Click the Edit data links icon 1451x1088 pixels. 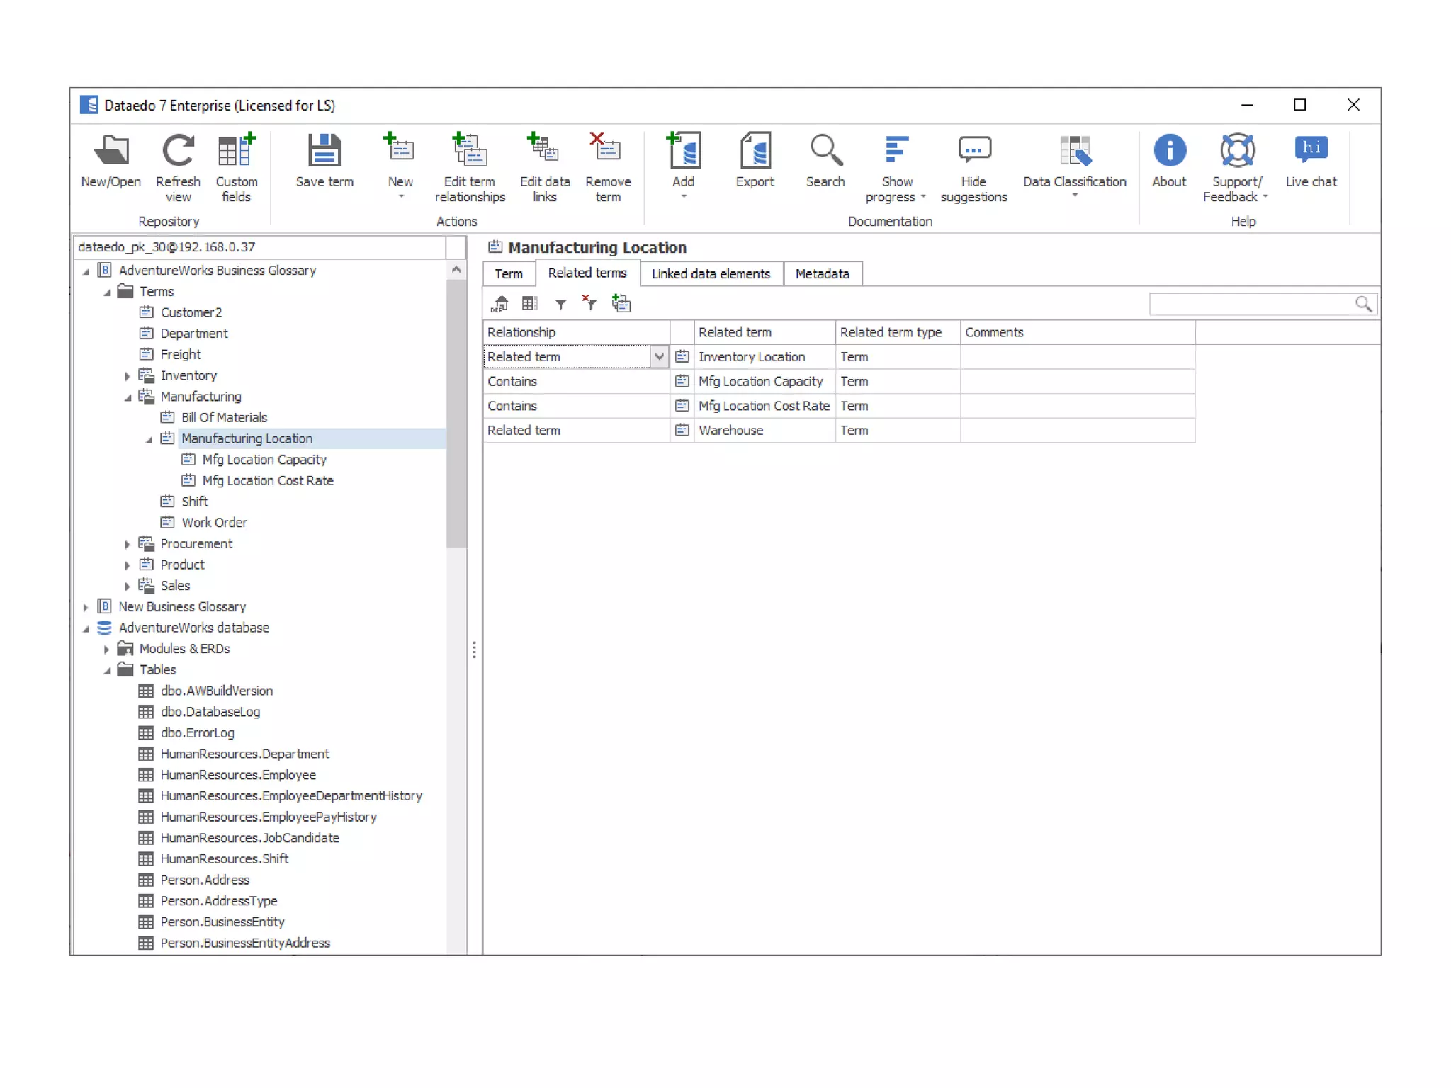click(544, 151)
